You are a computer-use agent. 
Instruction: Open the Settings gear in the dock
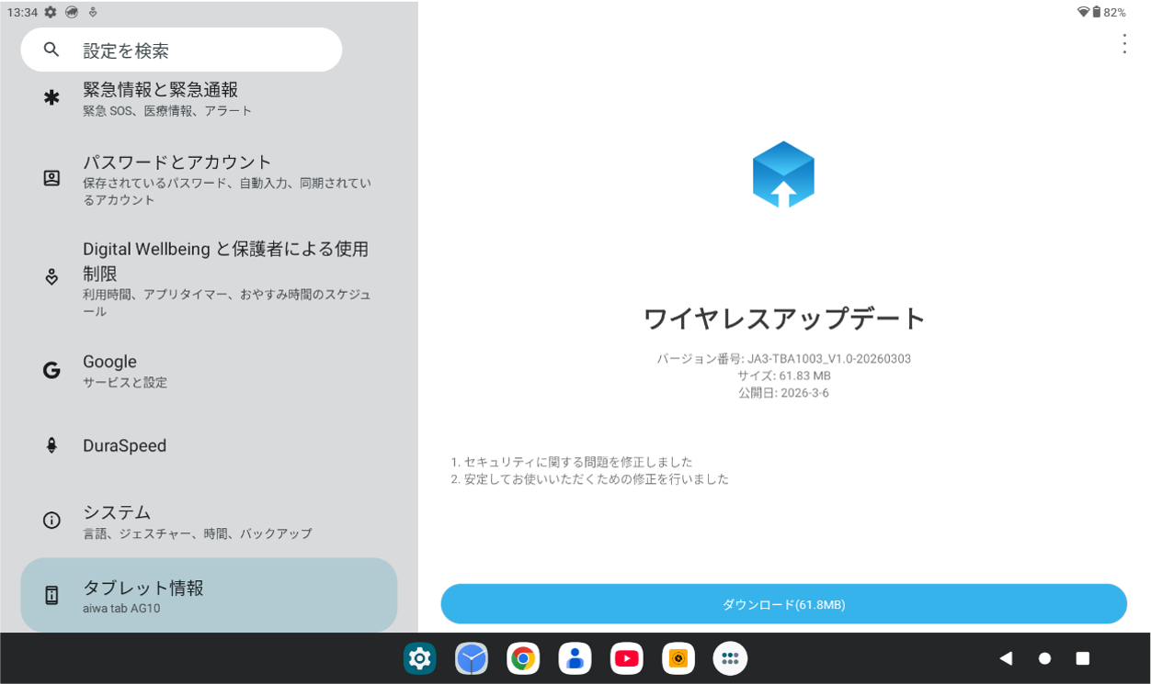click(419, 658)
